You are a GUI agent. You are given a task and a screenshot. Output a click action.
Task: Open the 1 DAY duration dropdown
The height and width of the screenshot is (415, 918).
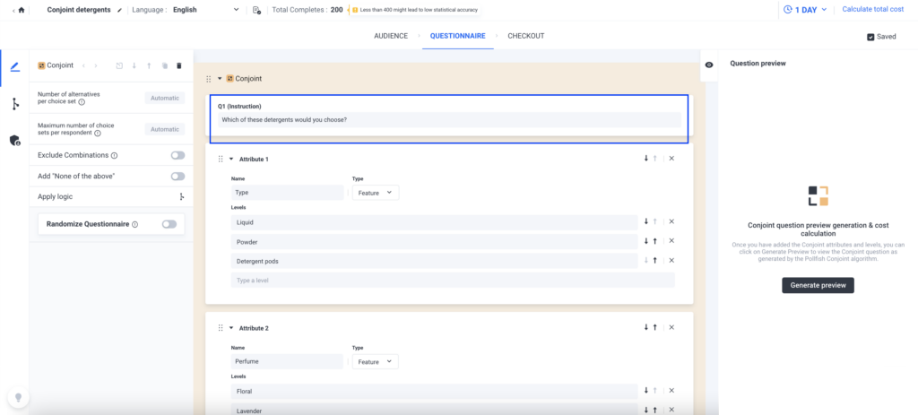pos(805,9)
